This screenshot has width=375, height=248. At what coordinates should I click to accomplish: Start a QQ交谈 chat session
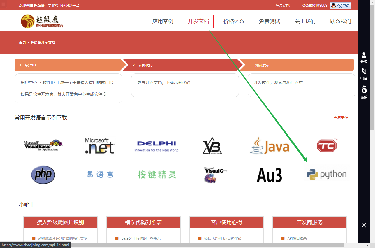point(340,5)
